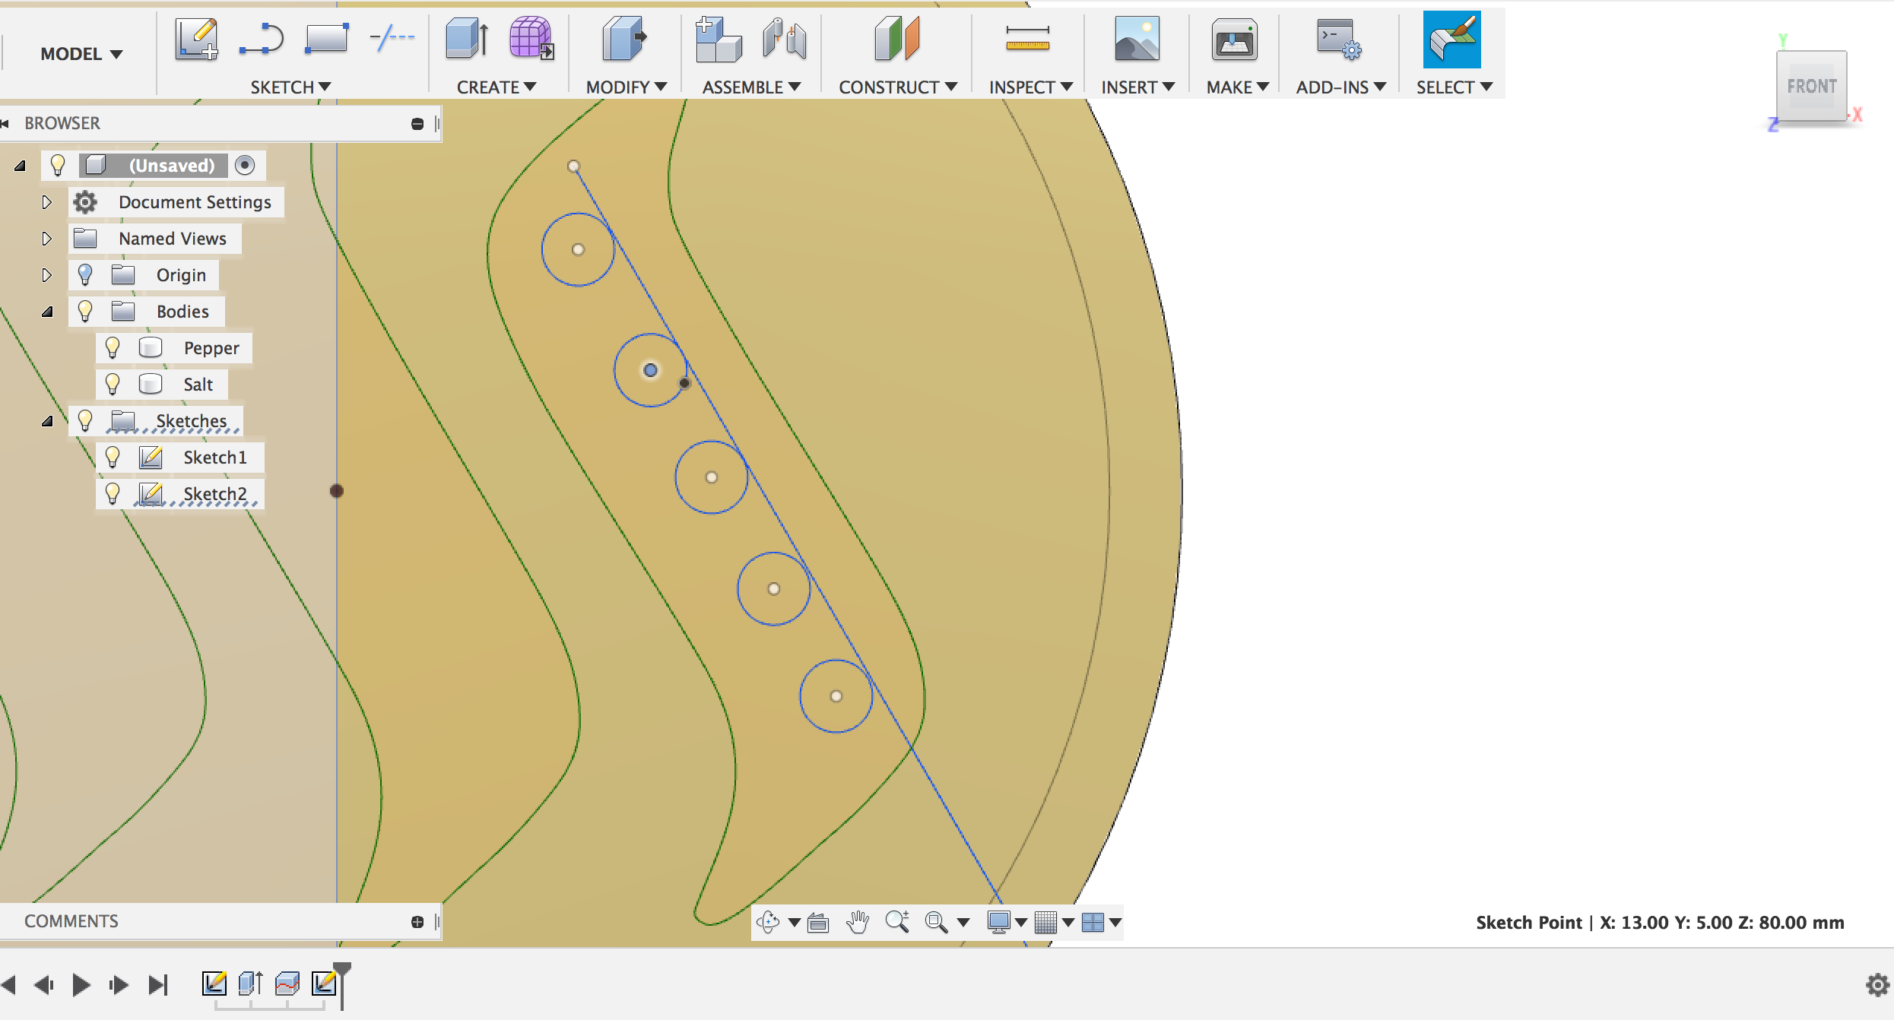1894x1020 pixels.
Task: Click the Measure inspect icon
Action: [1027, 39]
